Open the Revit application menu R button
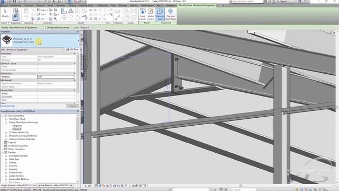Viewport: 339px width, 191px height. tap(3, 3)
